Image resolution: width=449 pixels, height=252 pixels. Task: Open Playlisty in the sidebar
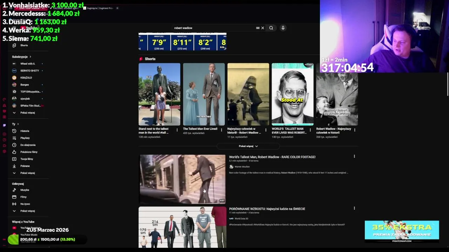(25, 138)
